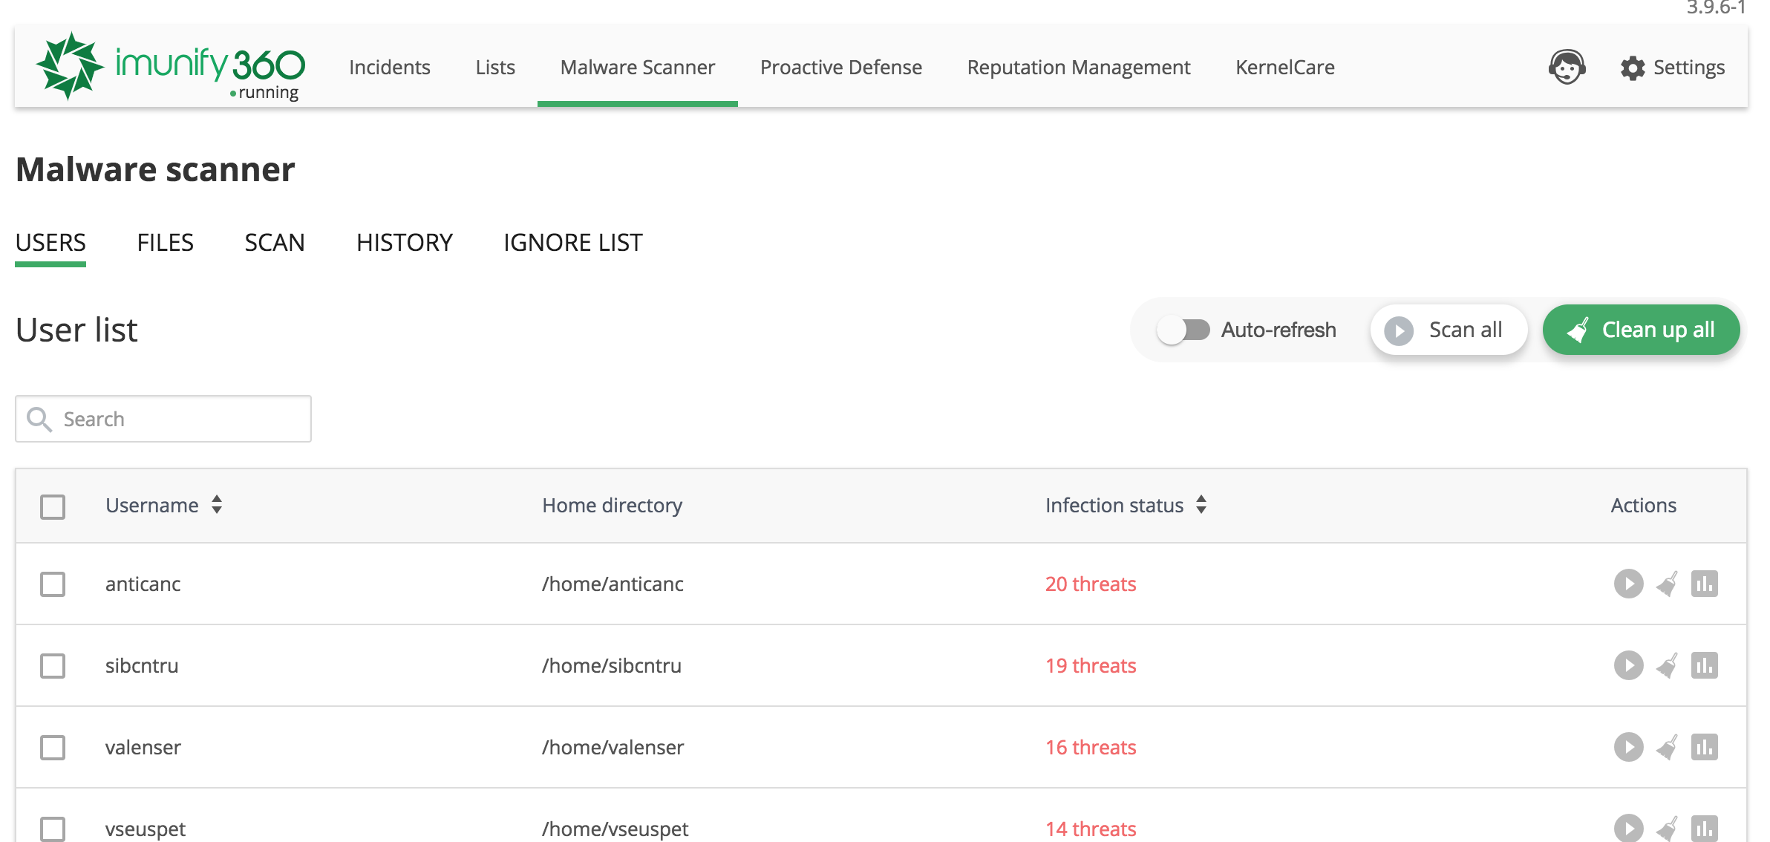The image size is (1770, 842).
Task: Open support headset icon
Action: pyautogui.click(x=1567, y=68)
